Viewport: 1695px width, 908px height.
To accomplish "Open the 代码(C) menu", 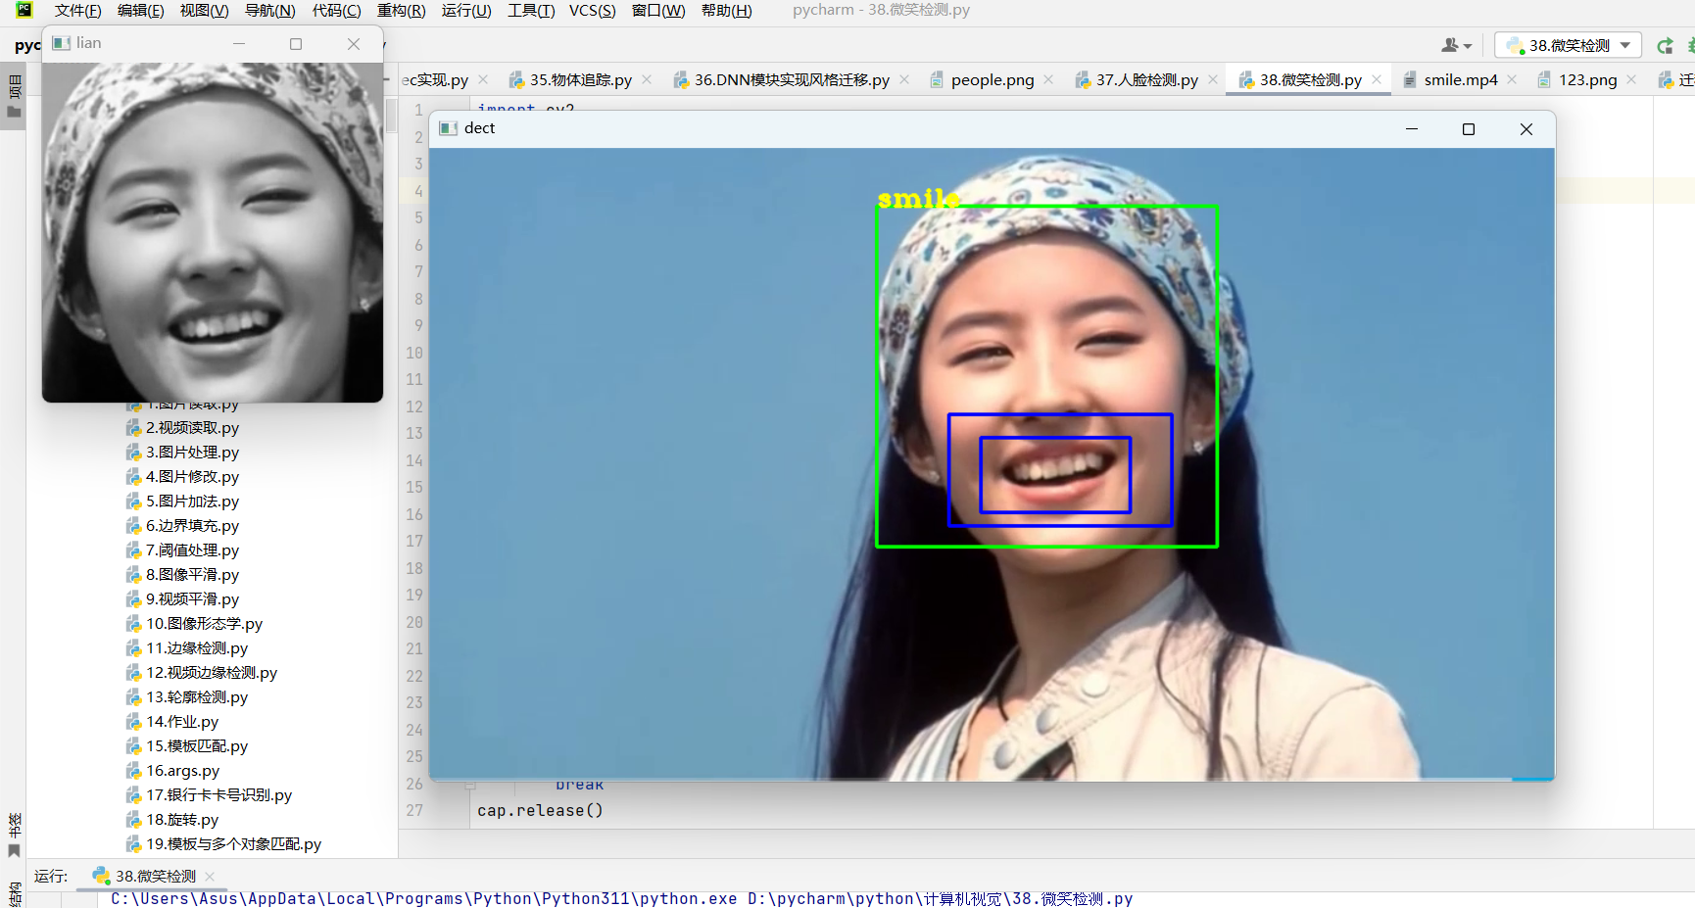I will (336, 11).
